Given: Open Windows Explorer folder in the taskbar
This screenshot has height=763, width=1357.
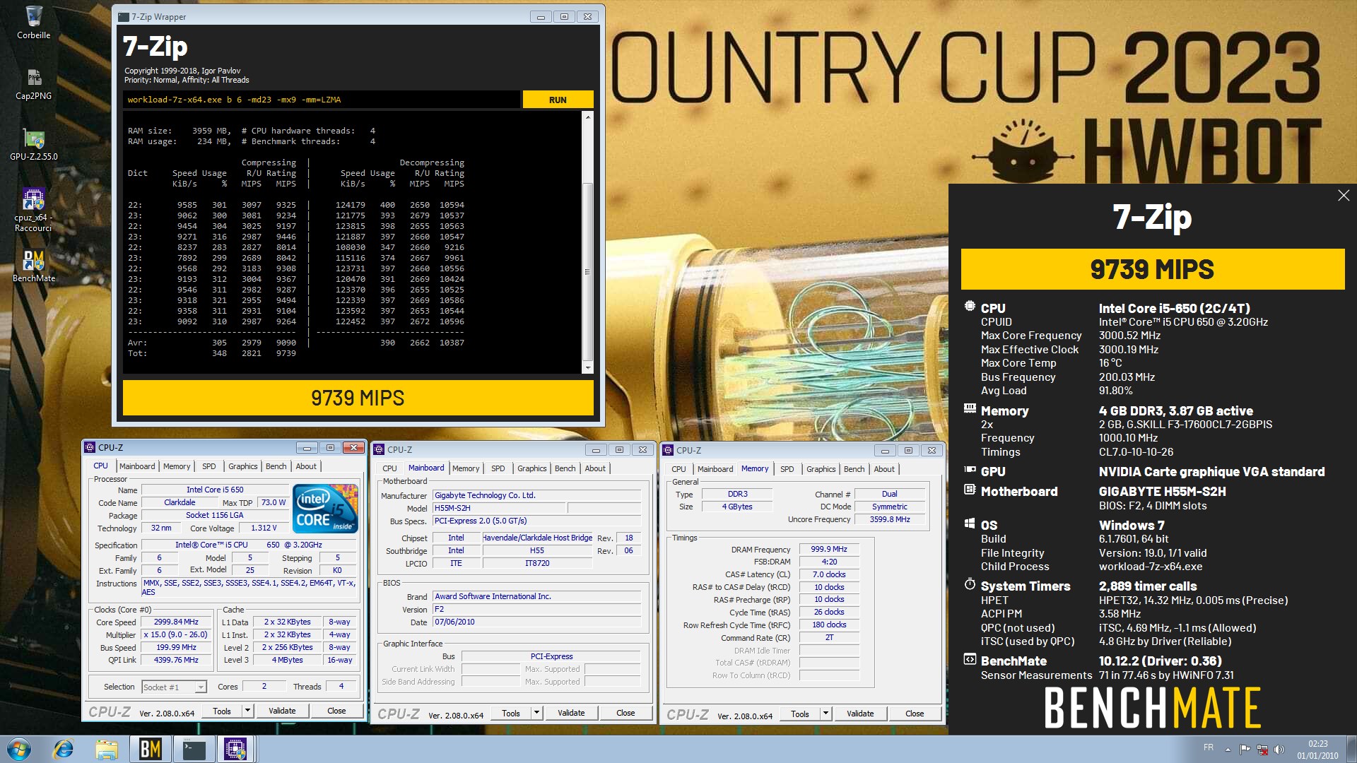Looking at the screenshot, I should pos(107,749).
